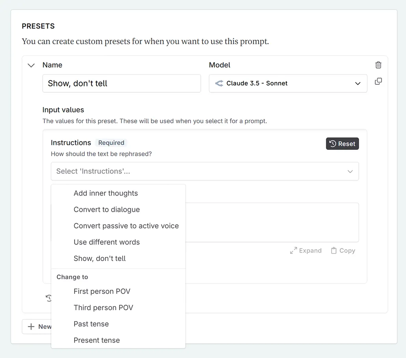This screenshot has width=406, height=358.
Task: Open the Select 'Instructions' dropdown
Action: [205, 172]
